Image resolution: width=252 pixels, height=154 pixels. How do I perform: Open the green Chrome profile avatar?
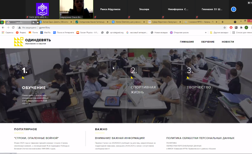(x=246, y=27)
